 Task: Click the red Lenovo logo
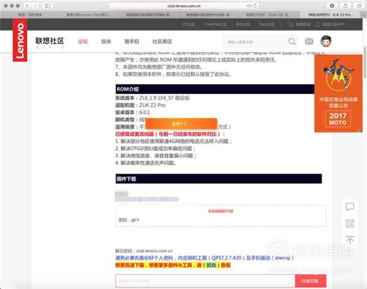pos(20,40)
